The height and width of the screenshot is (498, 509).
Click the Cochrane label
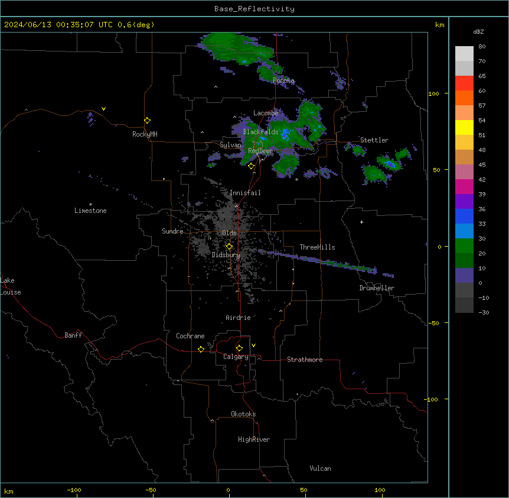point(190,336)
